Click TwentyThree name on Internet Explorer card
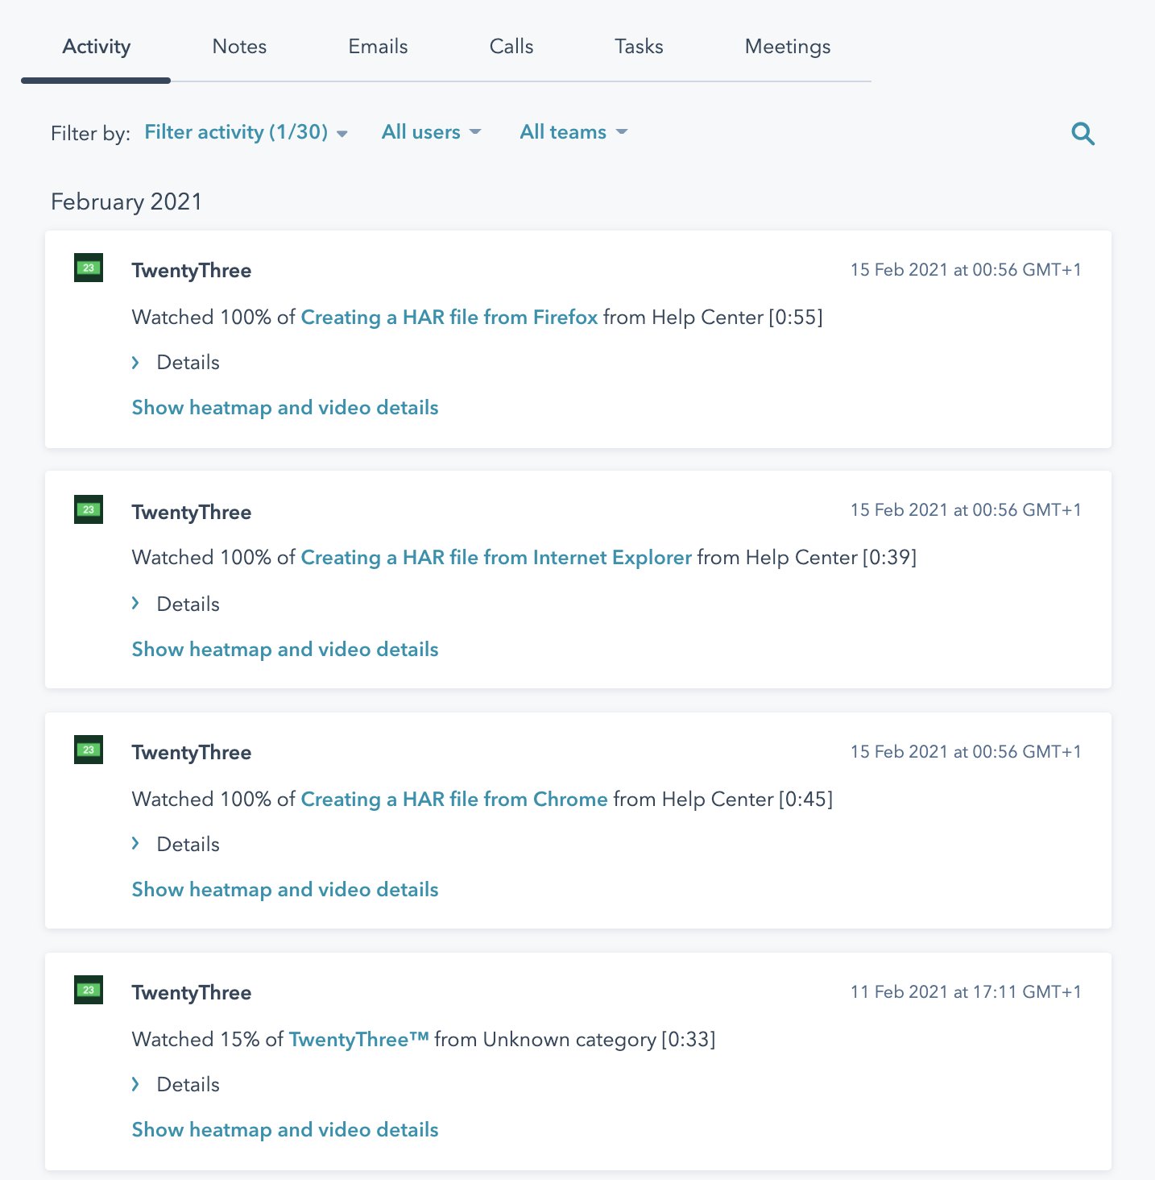Screen dimensions: 1155x1180 tap(192, 513)
